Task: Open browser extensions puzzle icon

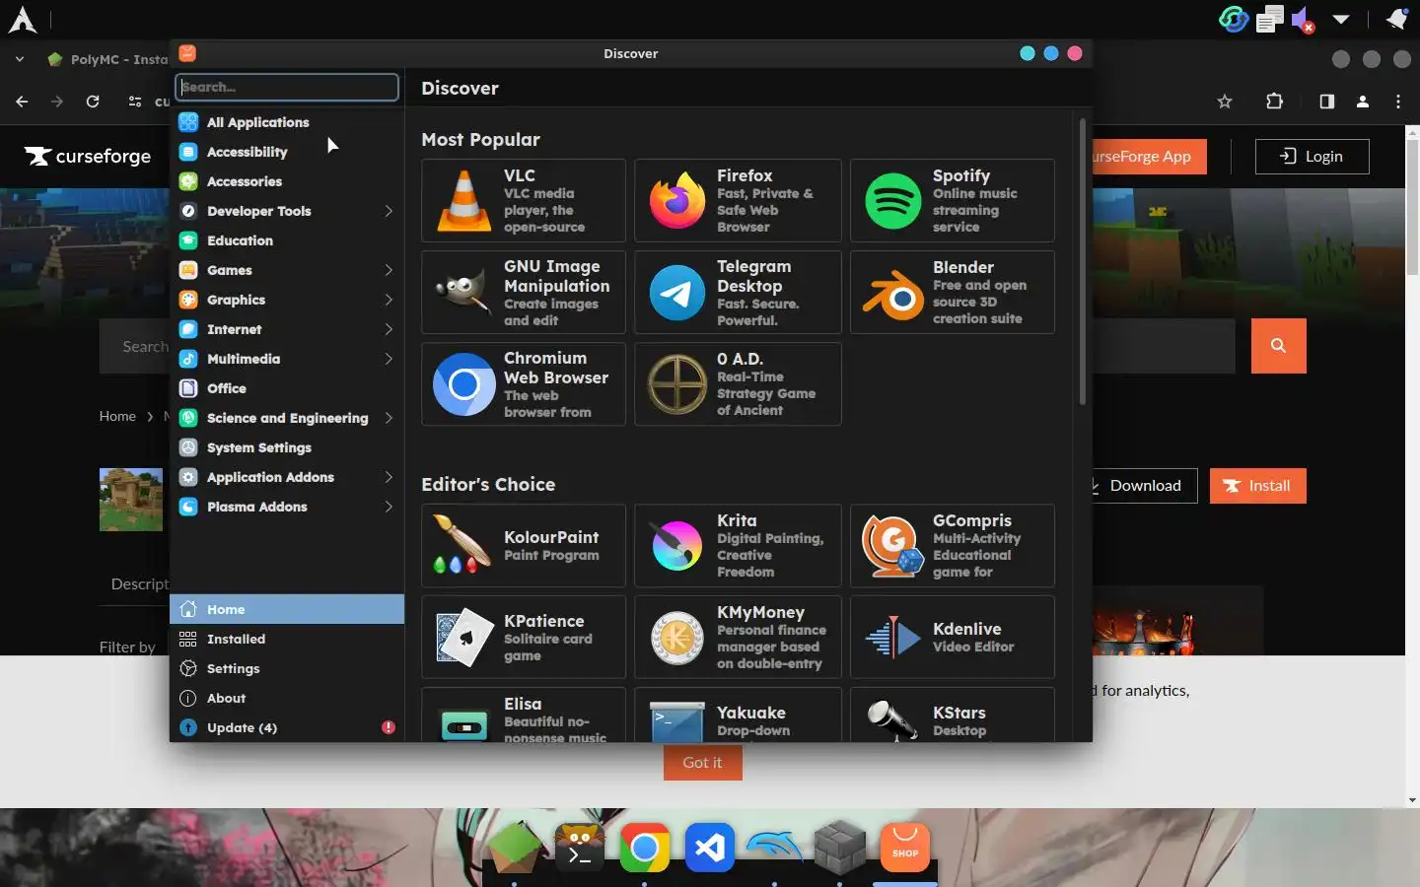Action: point(1274,102)
